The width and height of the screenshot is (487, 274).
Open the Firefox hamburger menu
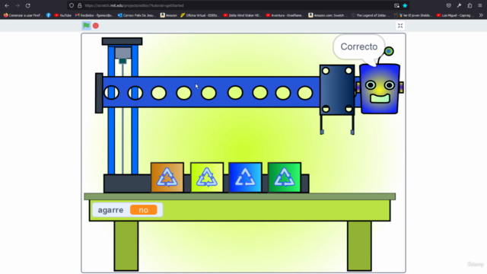[480, 5]
